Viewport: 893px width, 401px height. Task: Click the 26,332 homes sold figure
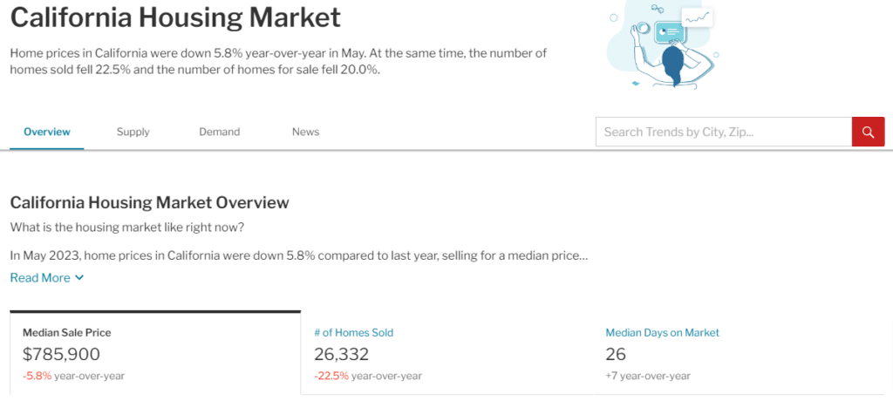point(341,354)
